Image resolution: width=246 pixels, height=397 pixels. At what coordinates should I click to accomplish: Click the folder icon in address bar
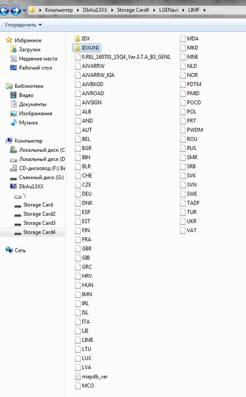click(x=32, y=10)
